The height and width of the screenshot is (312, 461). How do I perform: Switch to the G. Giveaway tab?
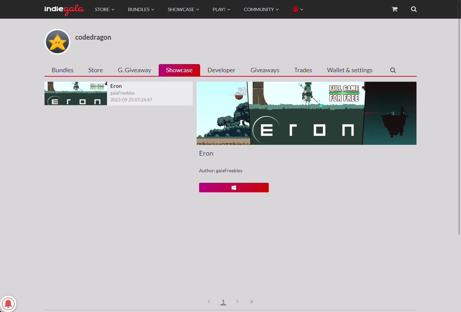click(x=135, y=70)
